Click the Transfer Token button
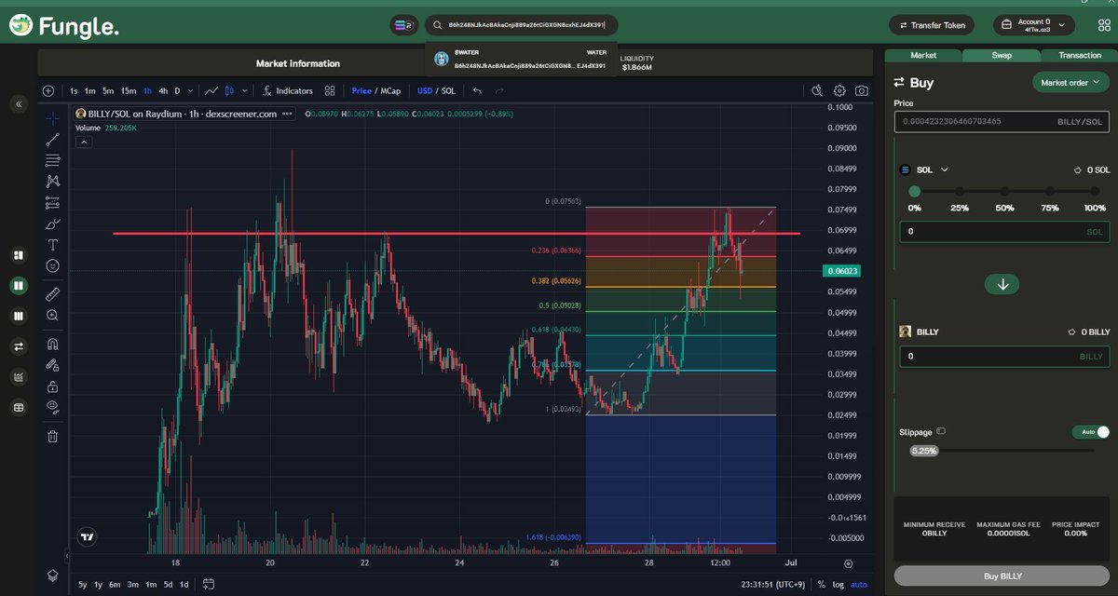This screenshot has height=596, width=1118. 932,25
